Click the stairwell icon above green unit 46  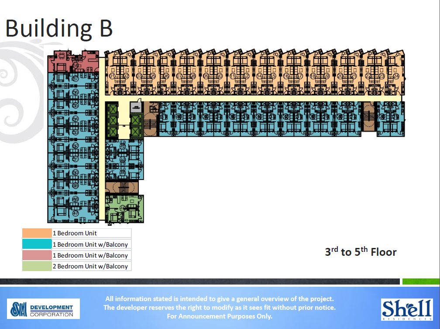123,187
